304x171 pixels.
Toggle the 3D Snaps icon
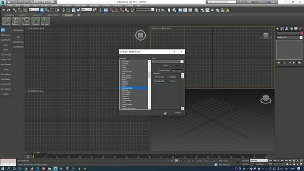point(112,10)
